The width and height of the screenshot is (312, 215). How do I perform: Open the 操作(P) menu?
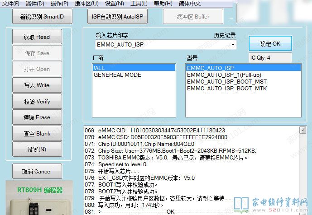coord(59,4)
